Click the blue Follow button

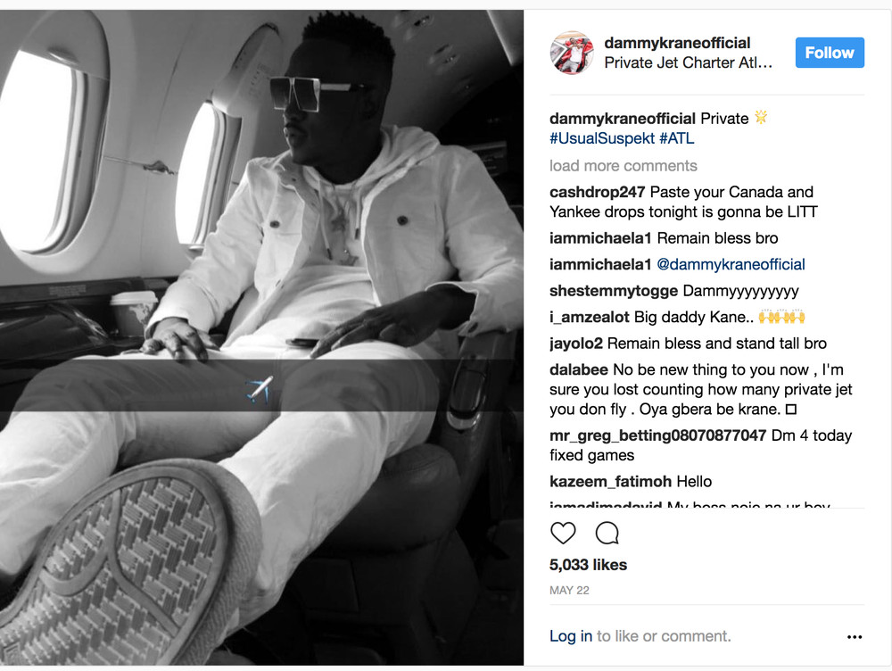click(x=830, y=53)
